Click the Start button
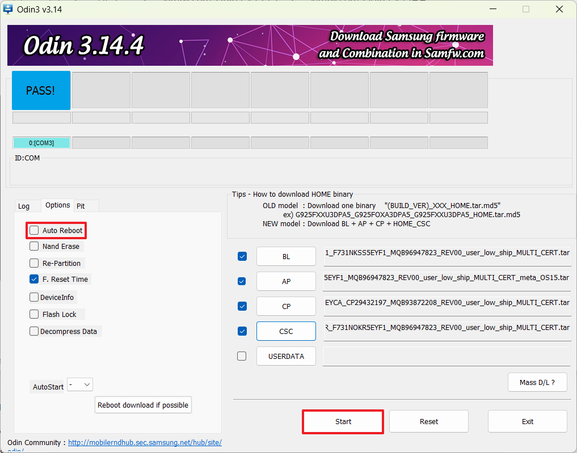 click(343, 422)
